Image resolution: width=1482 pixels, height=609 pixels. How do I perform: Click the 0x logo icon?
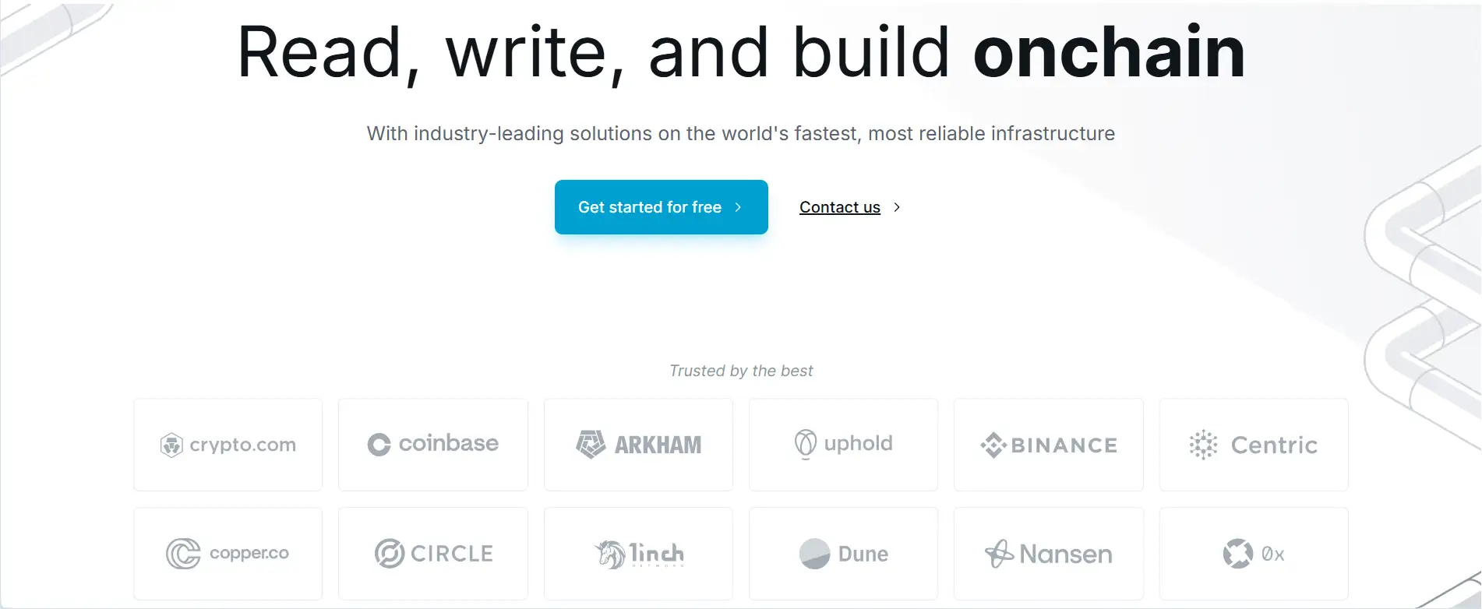point(1237,554)
